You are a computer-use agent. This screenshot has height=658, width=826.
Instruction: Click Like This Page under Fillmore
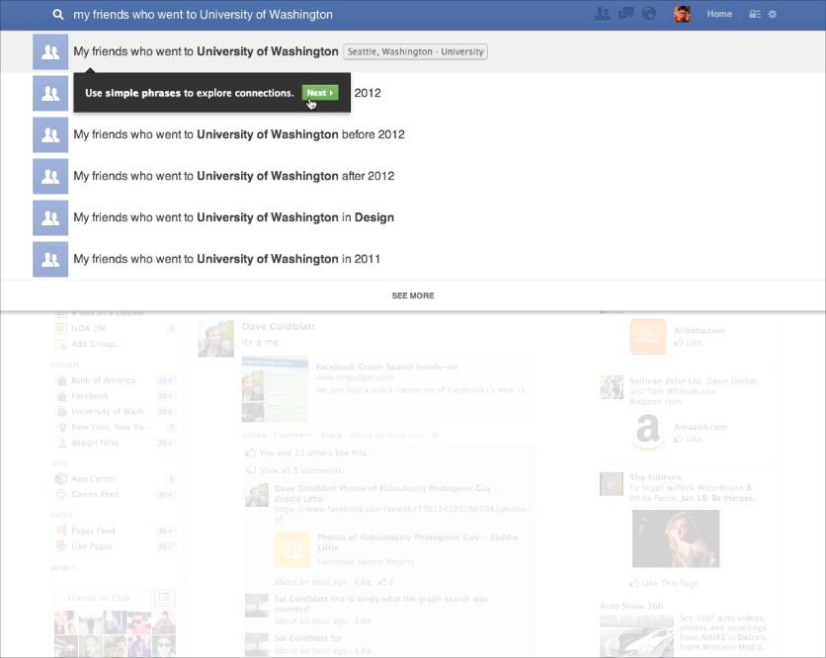[664, 583]
